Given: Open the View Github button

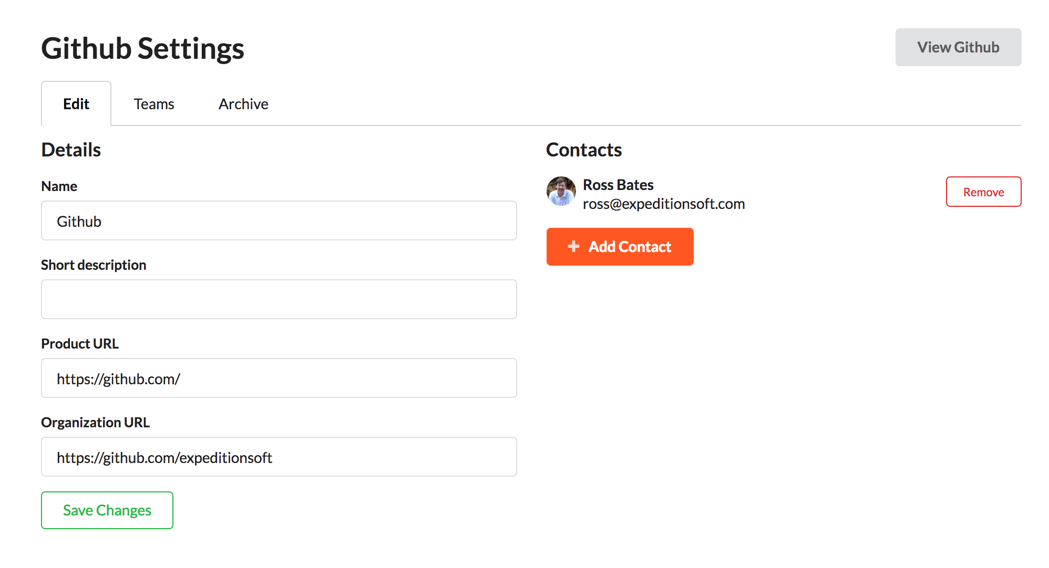Looking at the screenshot, I should 958,47.
